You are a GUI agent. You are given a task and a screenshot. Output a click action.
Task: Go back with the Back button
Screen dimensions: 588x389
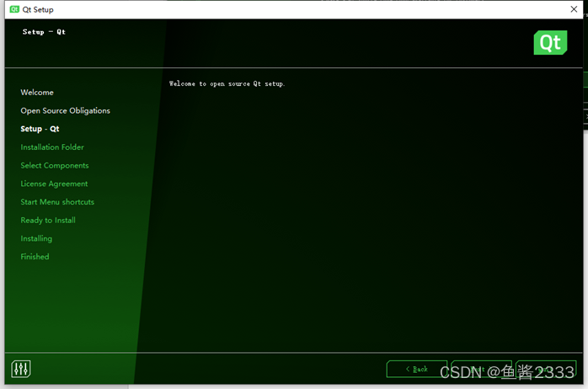coord(417,369)
